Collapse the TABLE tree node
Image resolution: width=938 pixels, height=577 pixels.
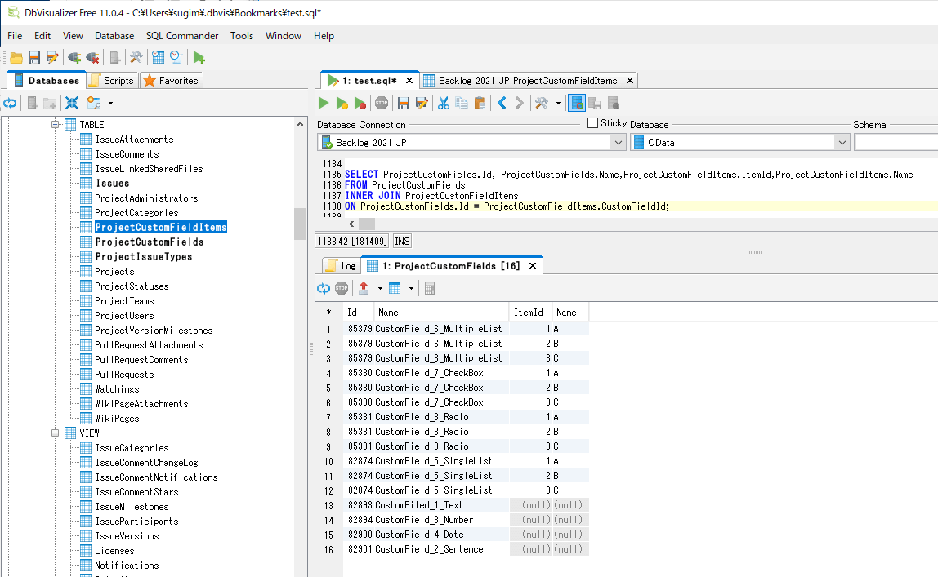tap(56, 125)
